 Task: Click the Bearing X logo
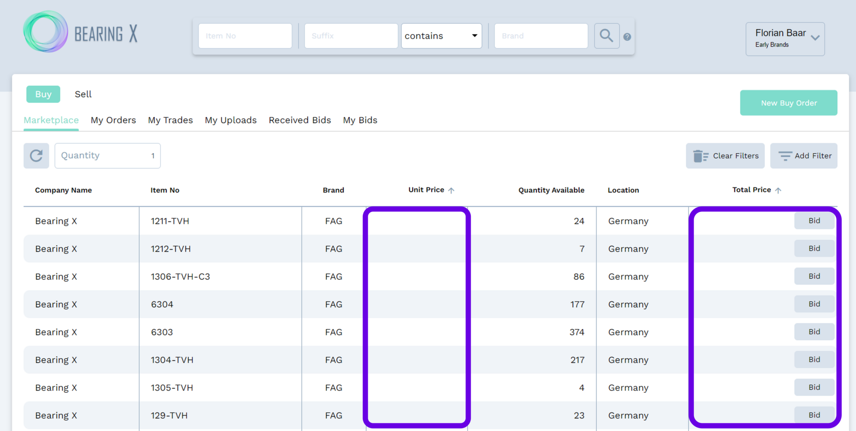81,32
